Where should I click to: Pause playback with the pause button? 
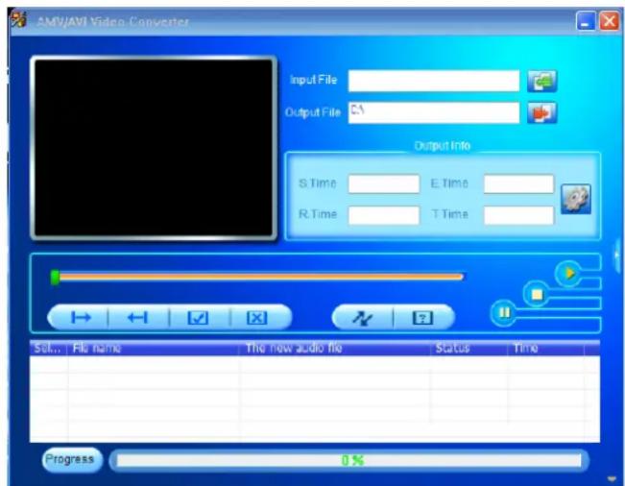504,313
